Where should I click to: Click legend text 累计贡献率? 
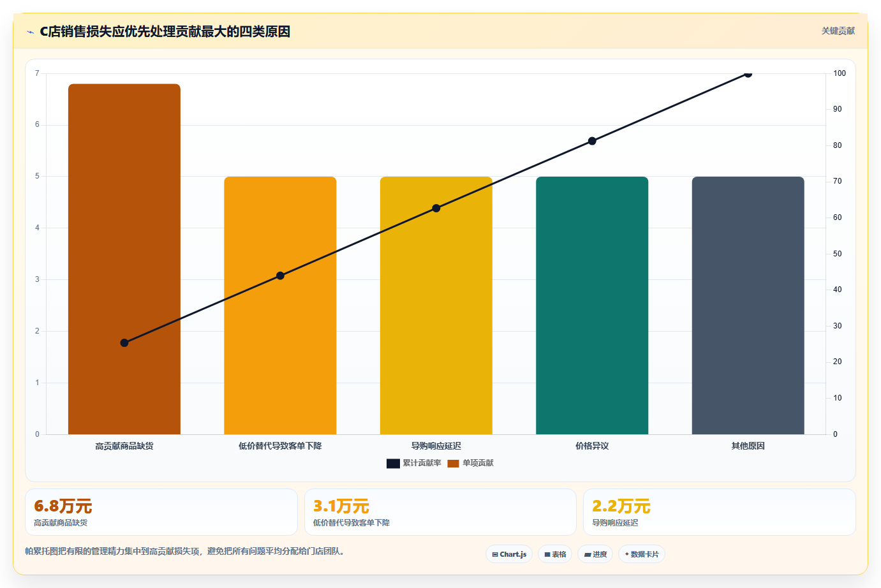coord(422,463)
